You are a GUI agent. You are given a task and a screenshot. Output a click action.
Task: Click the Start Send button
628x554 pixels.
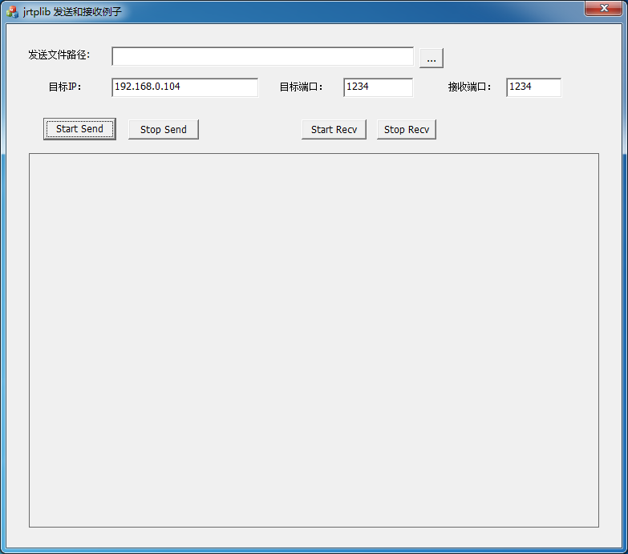point(79,129)
